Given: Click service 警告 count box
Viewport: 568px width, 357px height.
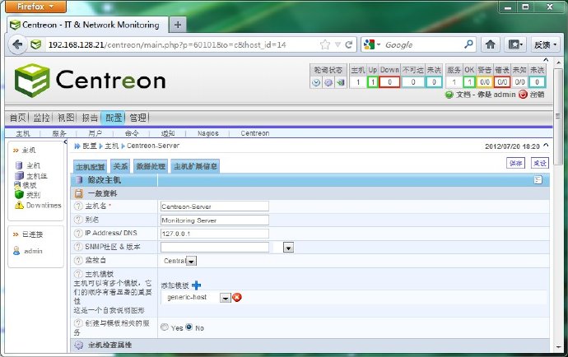Looking at the screenshot, I should coord(485,82).
